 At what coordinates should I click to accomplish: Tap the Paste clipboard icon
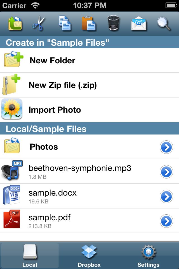click(x=89, y=23)
